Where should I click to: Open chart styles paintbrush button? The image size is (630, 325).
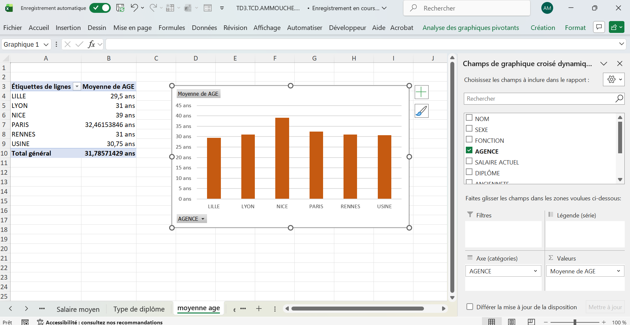pyautogui.click(x=421, y=111)
